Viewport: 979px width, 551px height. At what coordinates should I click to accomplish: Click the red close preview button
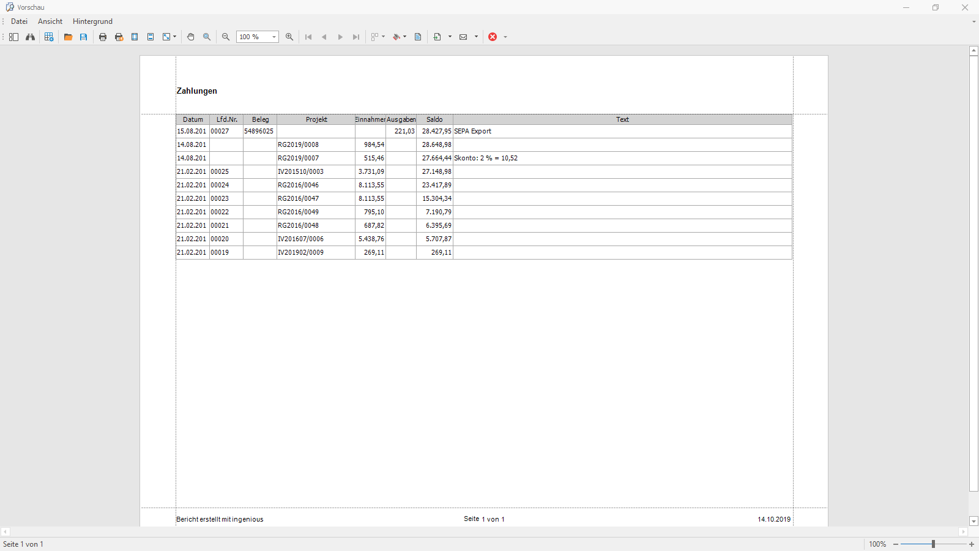pyautogui.click(x=493, y=37)
